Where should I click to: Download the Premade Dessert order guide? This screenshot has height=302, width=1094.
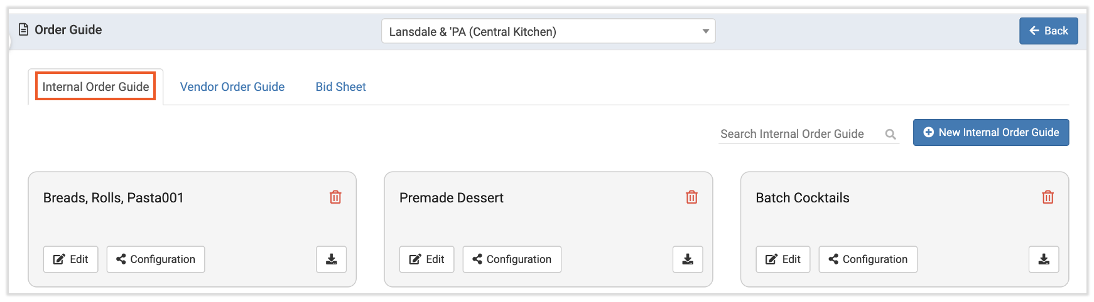pos(688,259)
